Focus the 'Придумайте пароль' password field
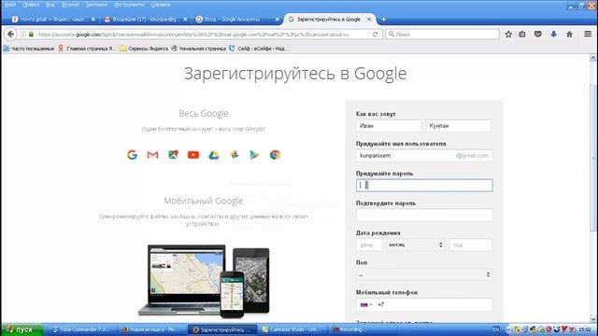 point(424,185)
